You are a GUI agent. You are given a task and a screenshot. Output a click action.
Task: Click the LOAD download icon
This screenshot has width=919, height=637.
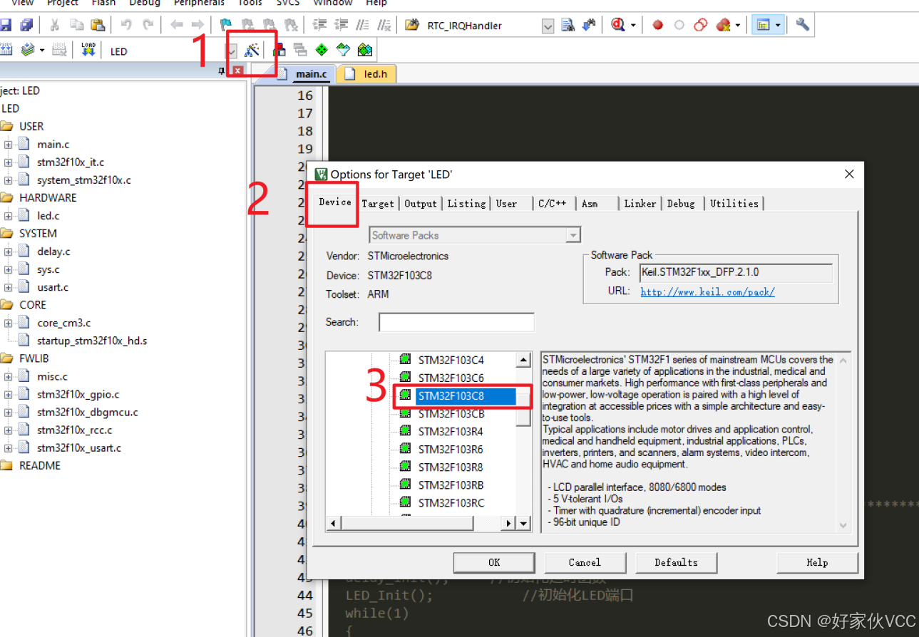(88, 50)
